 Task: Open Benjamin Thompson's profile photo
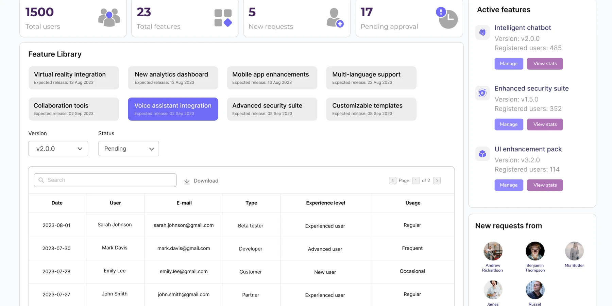coord(535,251)
